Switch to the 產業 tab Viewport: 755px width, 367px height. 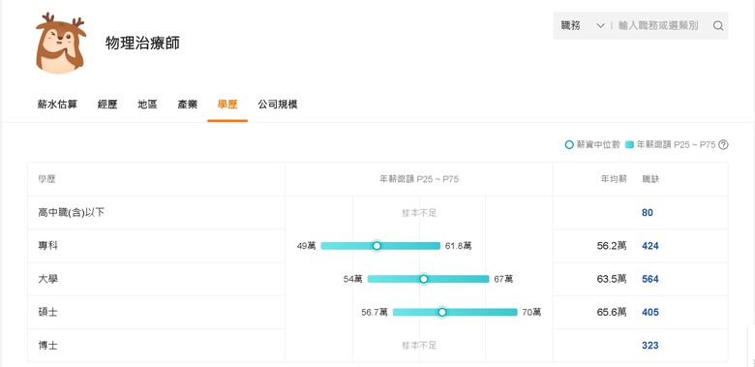pos(188,105)
